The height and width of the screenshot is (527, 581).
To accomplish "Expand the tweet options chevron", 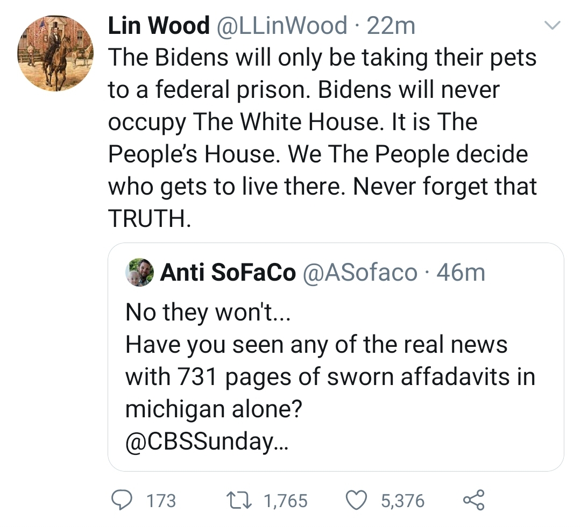I will point(553,25).
